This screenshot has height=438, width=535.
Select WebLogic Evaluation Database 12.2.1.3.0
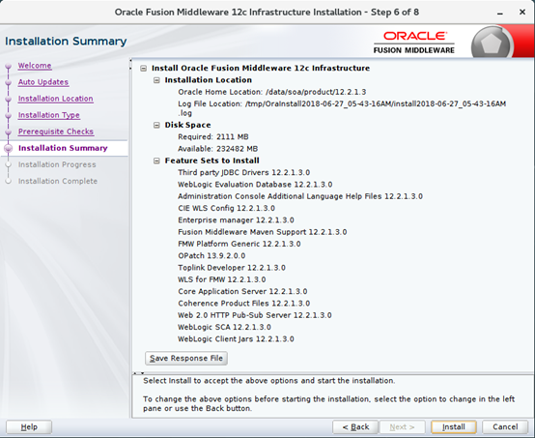[x=255, y=185]
